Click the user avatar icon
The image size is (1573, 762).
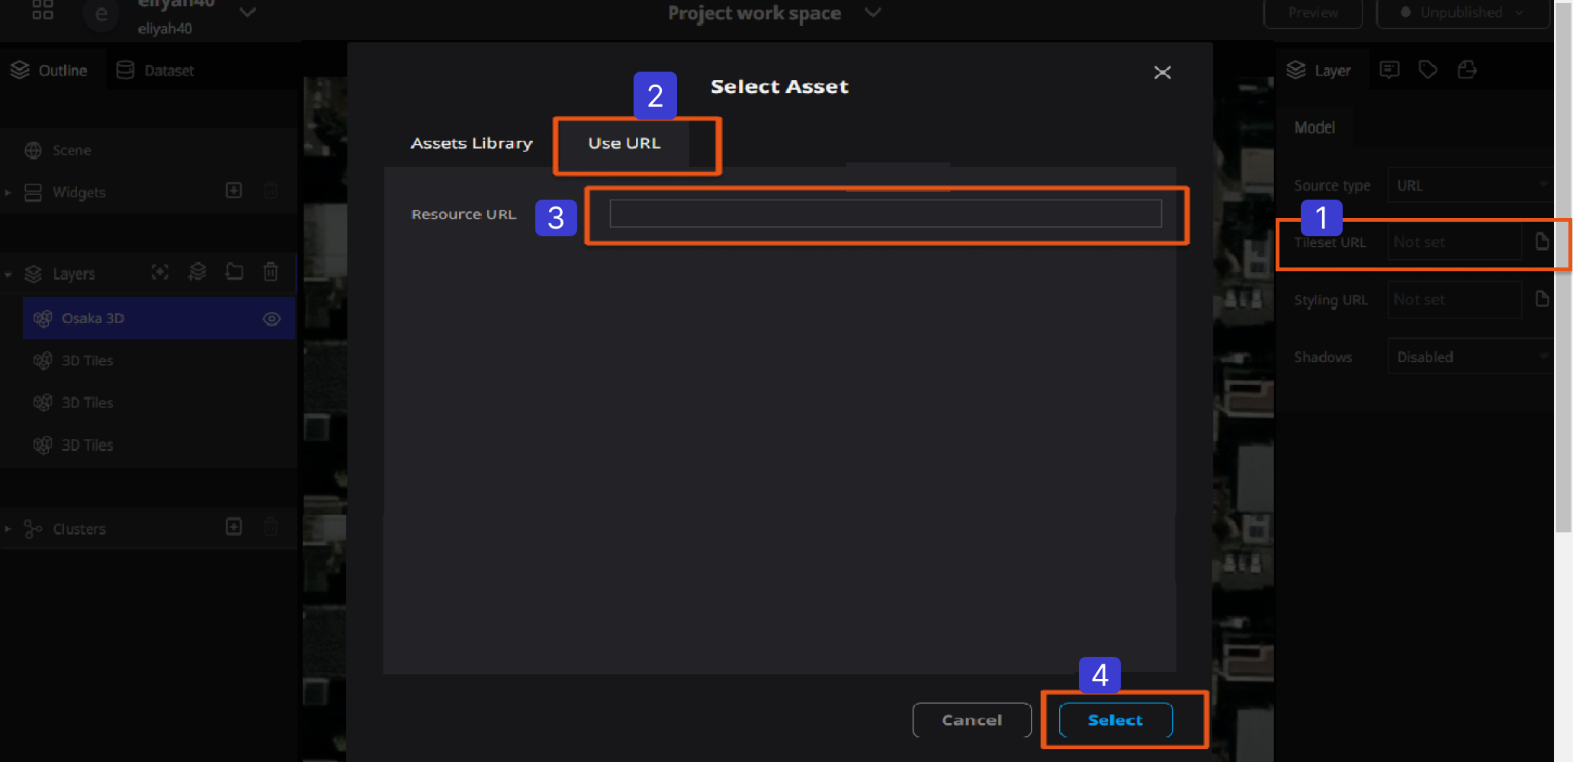101,14
